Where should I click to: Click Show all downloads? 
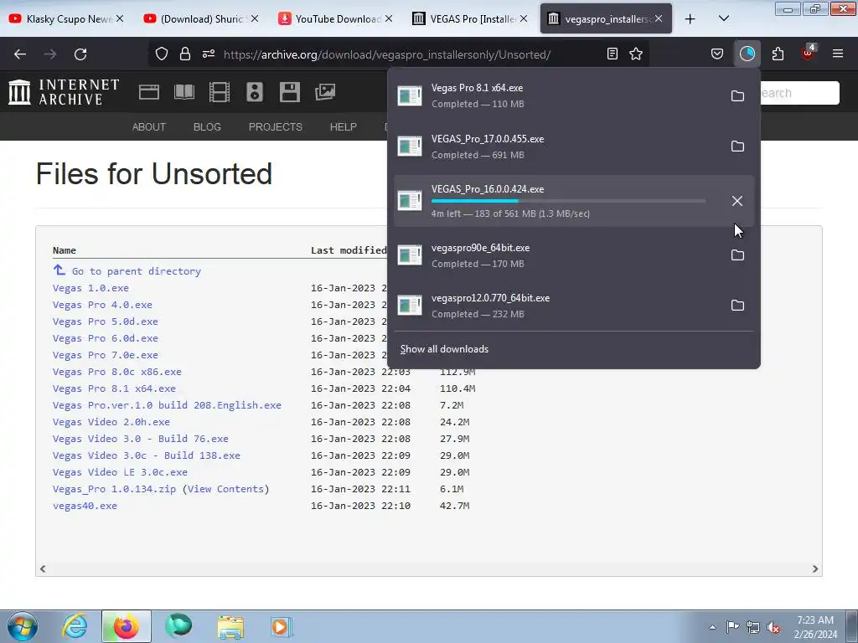pos(444,349)
